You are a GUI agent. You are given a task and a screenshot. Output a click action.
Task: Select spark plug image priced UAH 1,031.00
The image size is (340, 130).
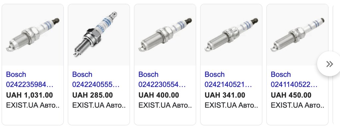coord(33,35)
